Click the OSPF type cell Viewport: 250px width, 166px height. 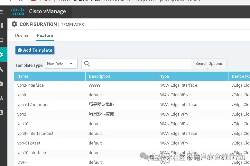click(x=165, y=162)
